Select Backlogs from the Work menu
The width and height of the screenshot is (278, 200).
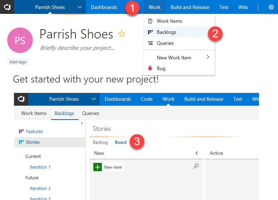tap(166, 32)
